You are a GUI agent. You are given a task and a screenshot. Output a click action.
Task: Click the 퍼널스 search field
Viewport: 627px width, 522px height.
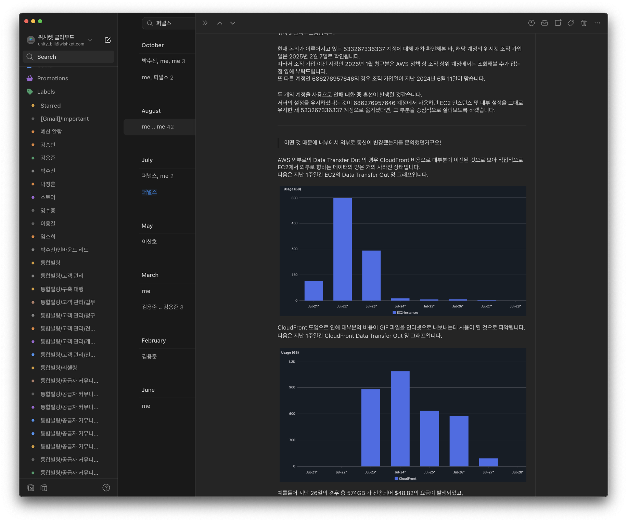click(171, 23)
